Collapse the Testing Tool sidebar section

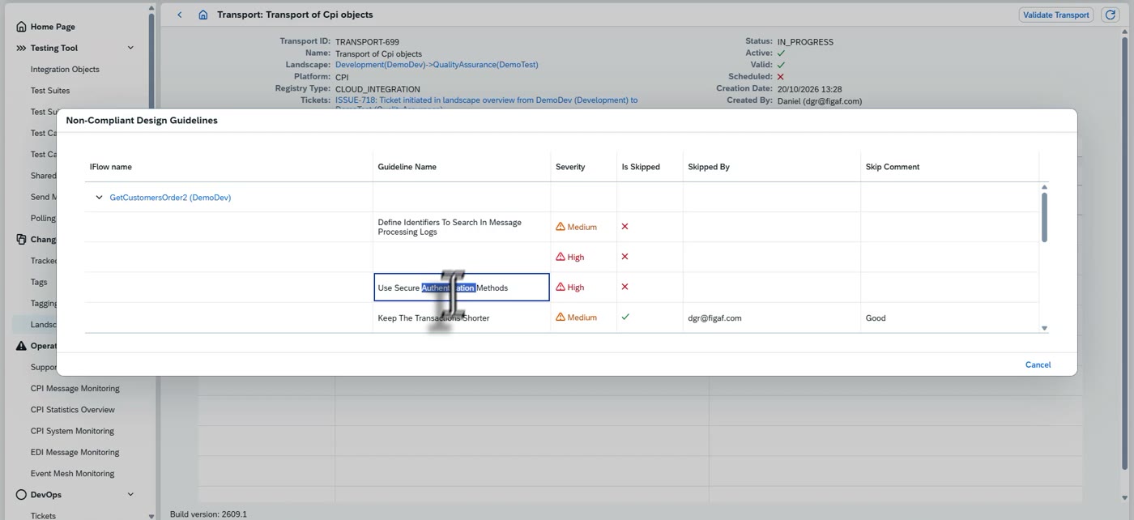[130, 48]
